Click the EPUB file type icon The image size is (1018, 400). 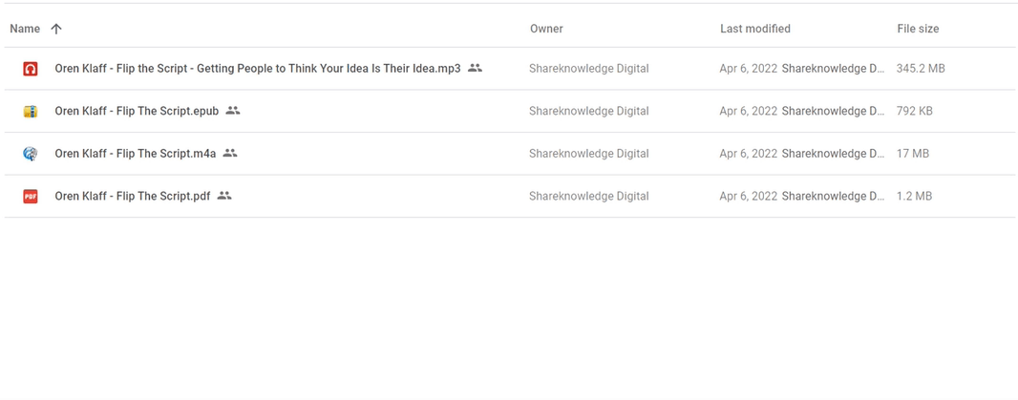click(x=31, y=111)
